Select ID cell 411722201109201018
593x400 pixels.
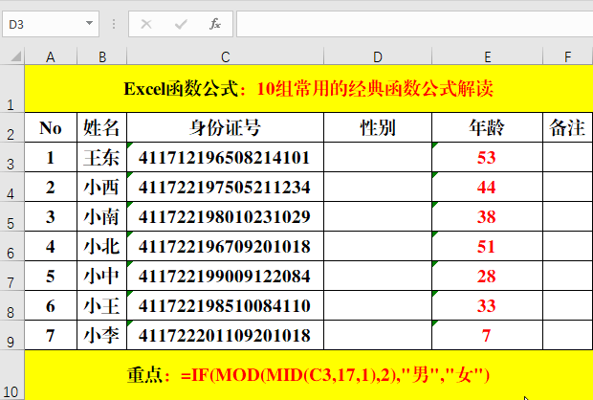(226, 335)
